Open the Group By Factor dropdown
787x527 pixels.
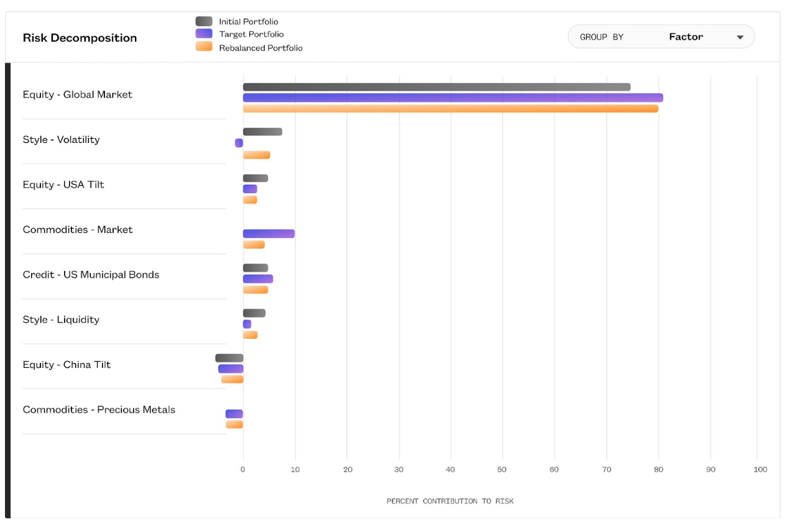pyautogui.click(x=660, y=37)
